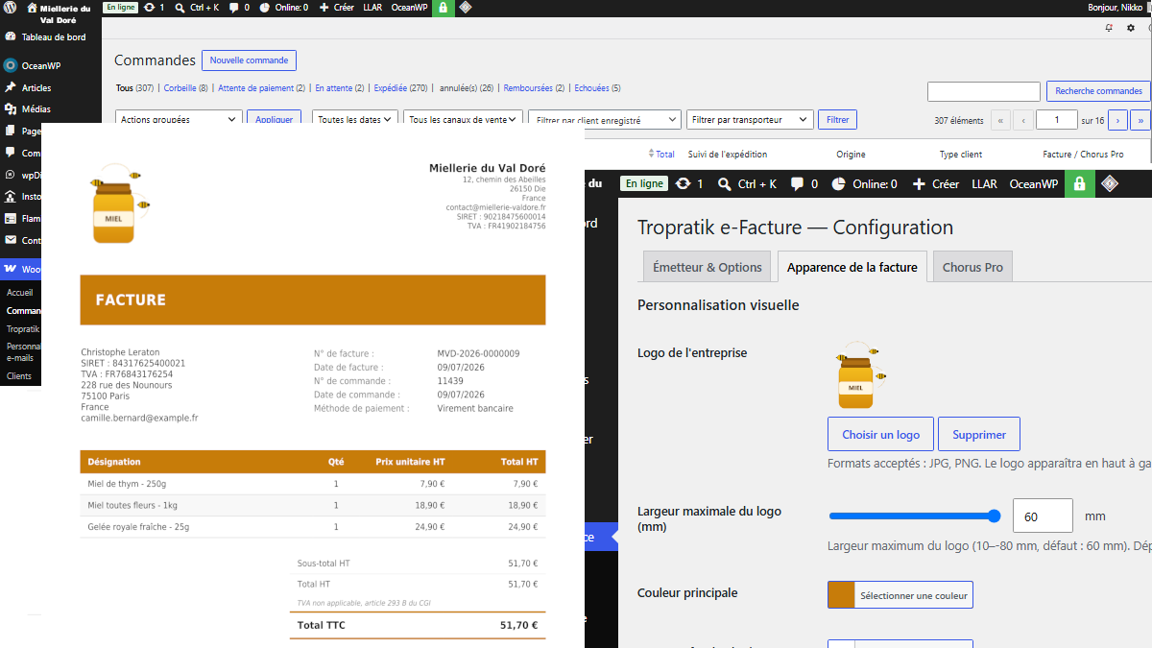
Task: Click the Nouvelle commande button
Action: [x=249, y=60]
